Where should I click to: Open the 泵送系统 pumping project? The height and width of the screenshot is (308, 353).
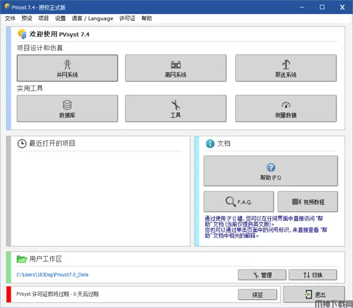(x=286, y=68)
